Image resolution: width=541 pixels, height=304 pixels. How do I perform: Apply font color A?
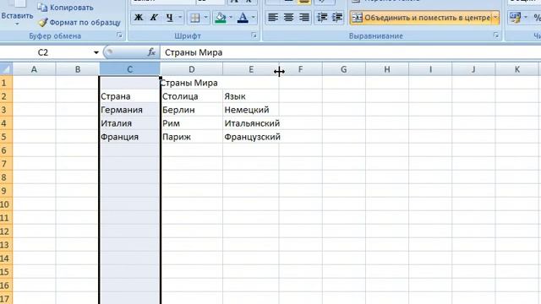point(243,18)
